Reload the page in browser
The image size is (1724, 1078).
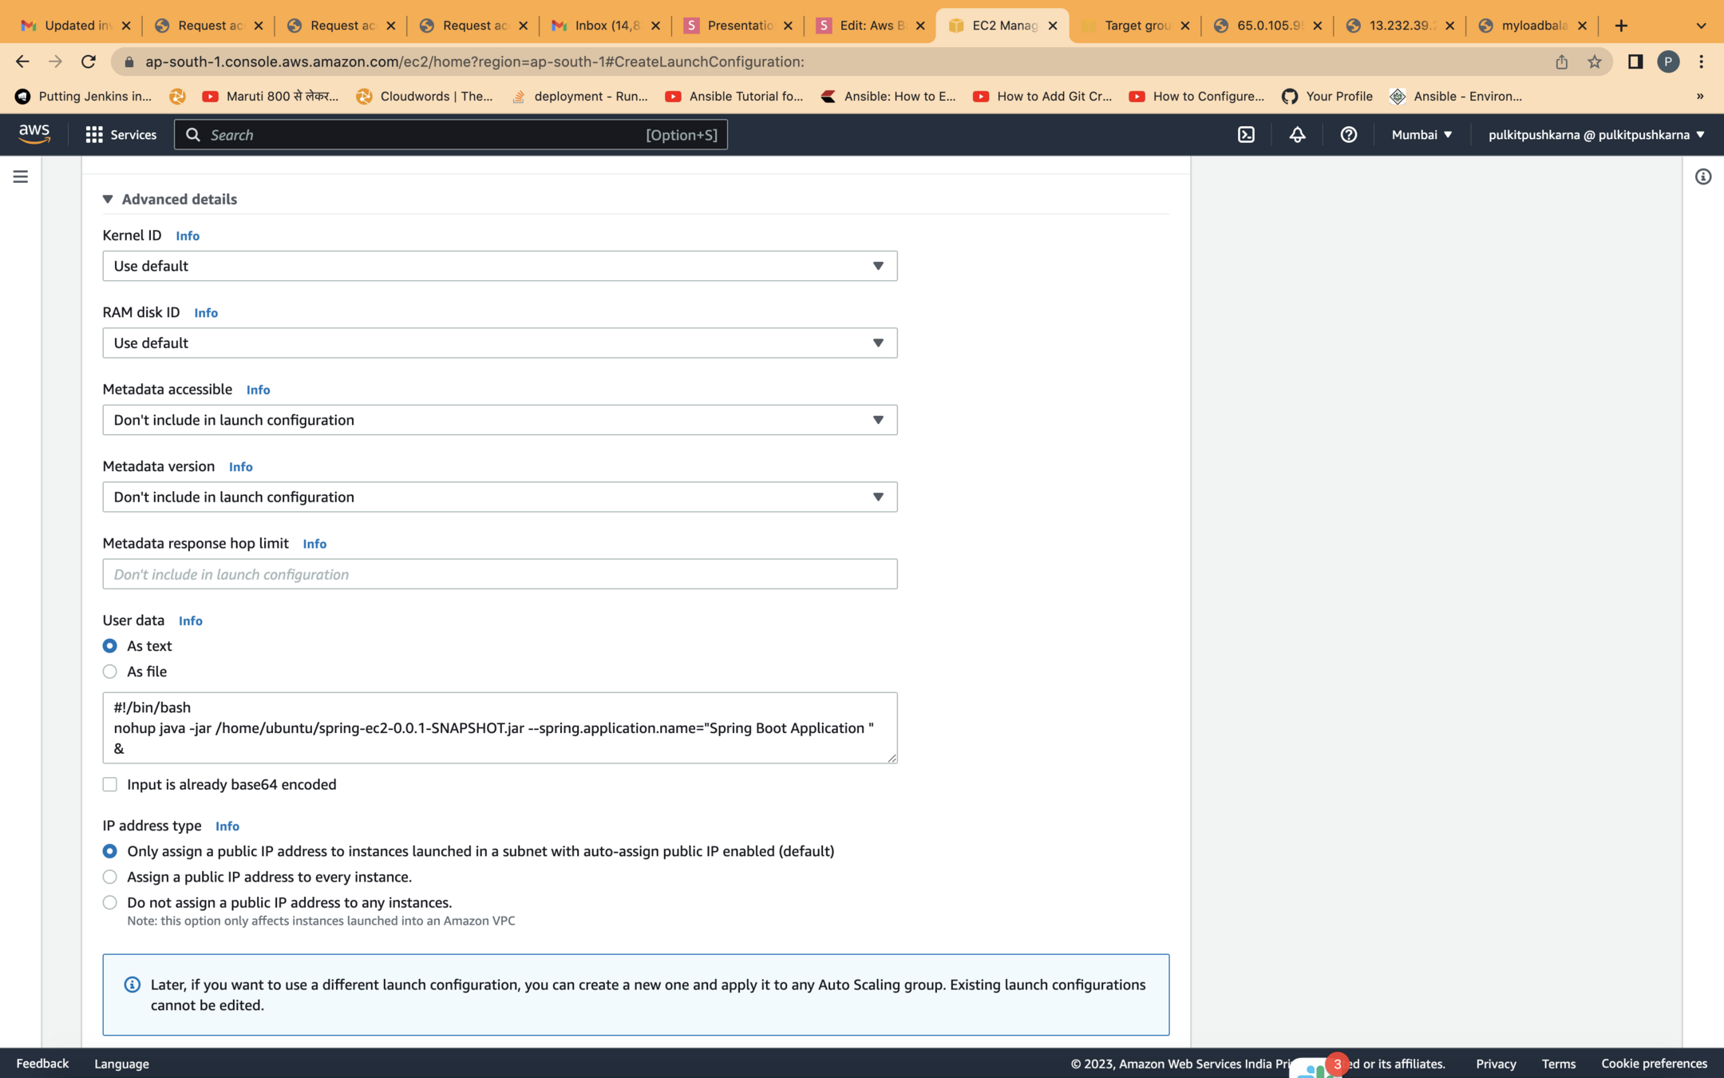89,61
